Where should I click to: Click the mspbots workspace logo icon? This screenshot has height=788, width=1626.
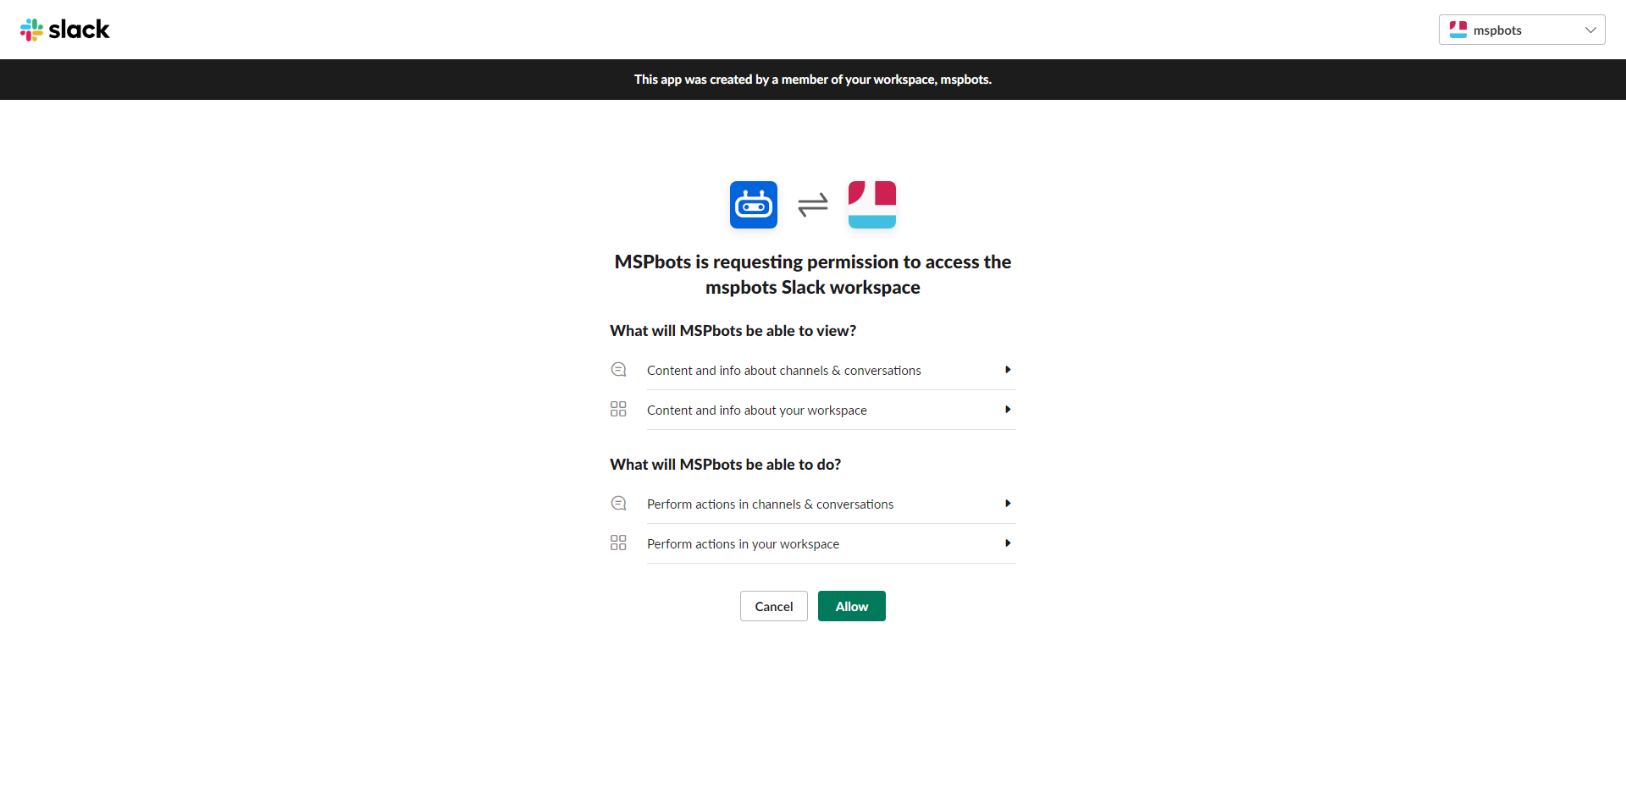coord(871,205)
